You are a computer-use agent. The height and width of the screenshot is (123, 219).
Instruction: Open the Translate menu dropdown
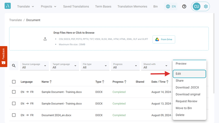[x=25, y=6]
